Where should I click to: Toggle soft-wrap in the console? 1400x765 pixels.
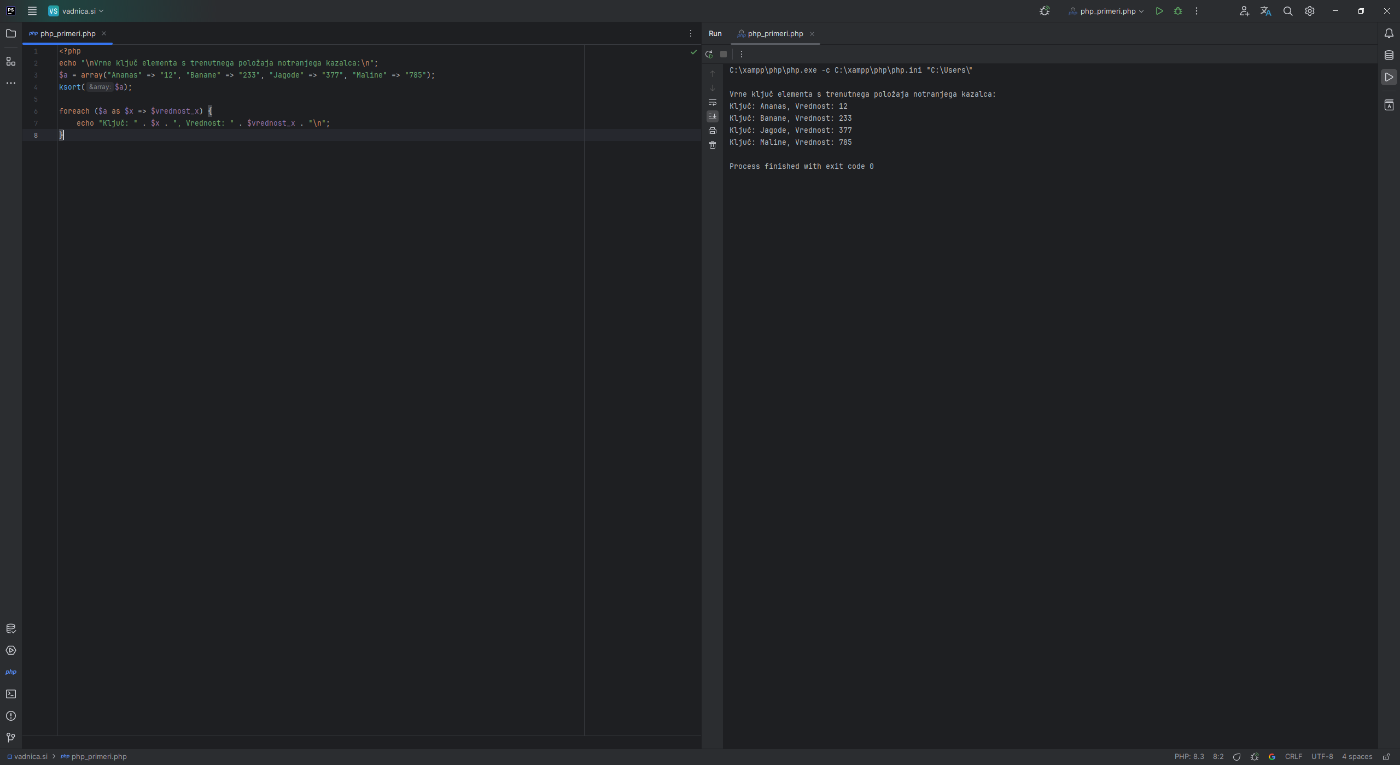pyautogui.click(x=712, y=103)
